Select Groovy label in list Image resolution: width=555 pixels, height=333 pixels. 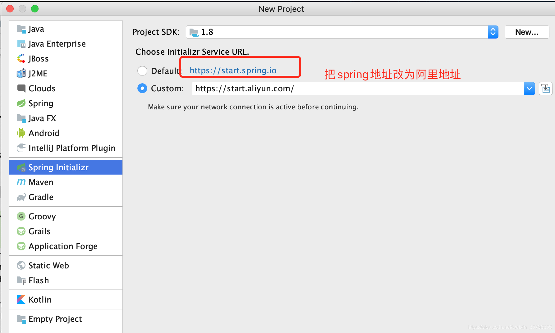coord(42,217)
